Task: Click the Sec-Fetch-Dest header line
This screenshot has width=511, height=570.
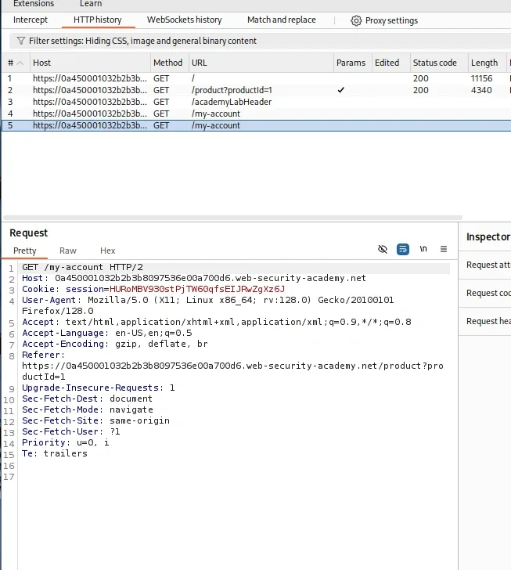Action: point(87,399)
